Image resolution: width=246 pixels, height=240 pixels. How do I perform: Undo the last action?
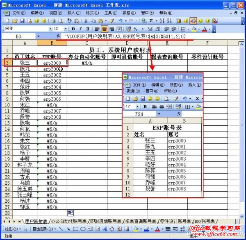(121, 21)
